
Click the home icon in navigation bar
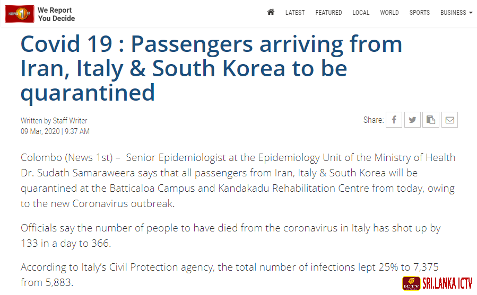click(271, 12)
